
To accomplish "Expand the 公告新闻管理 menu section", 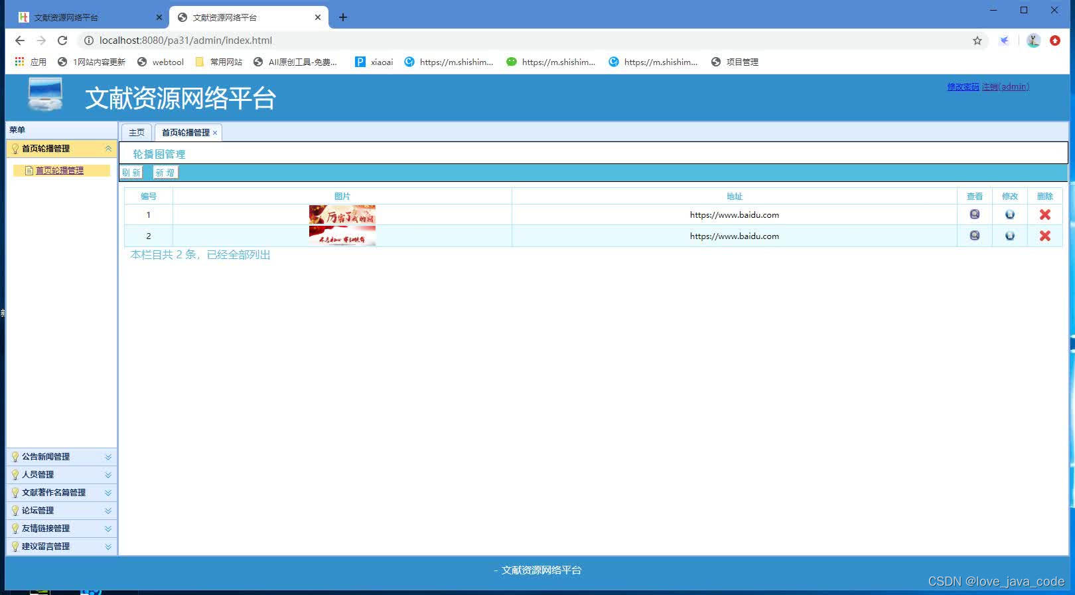I will click(108, 457).
